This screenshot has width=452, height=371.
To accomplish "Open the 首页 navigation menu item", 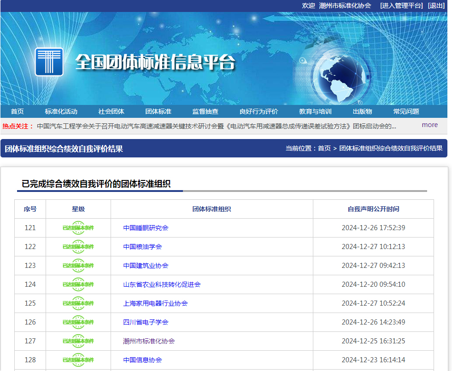I will [18, 111].
